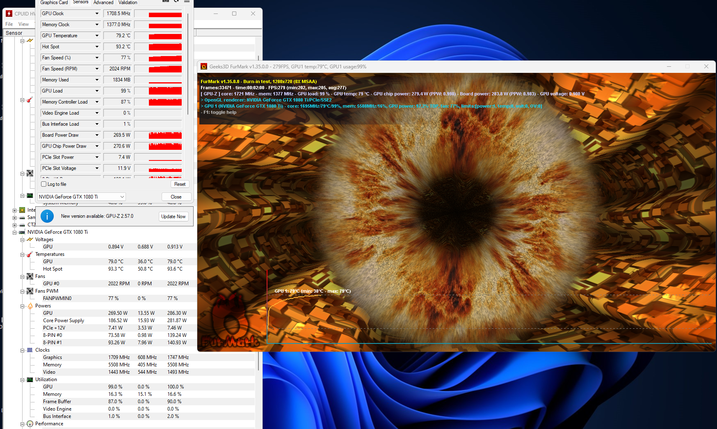The image size is (717, 429).
Task: Click the FurMark GPU temperature graph label
Action: pos(313,291)
